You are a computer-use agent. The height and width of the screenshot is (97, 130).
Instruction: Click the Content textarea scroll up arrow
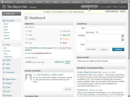(122, 35)
